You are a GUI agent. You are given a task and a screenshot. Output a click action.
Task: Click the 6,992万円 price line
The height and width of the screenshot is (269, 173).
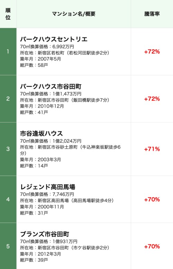(x=47, y=47)
